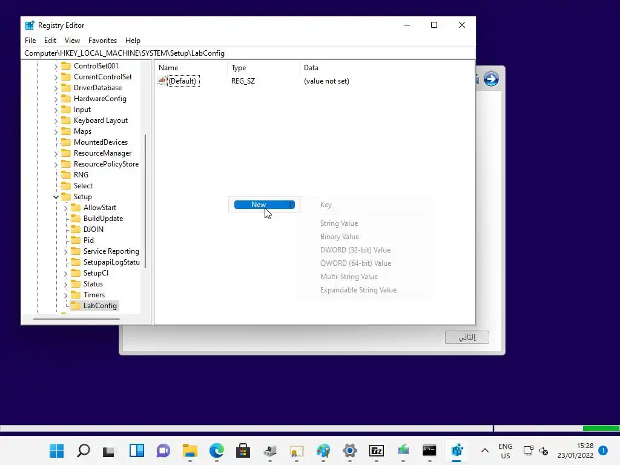Open Microsoft Store from taskbar
Screen dimensions: 620x465
(243, 450)
